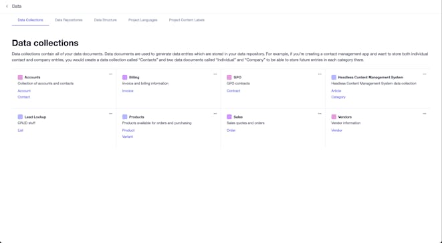Switch to the Data Structure tab
This screenshot has width=442, height=243.
click(x=106, y=20)
